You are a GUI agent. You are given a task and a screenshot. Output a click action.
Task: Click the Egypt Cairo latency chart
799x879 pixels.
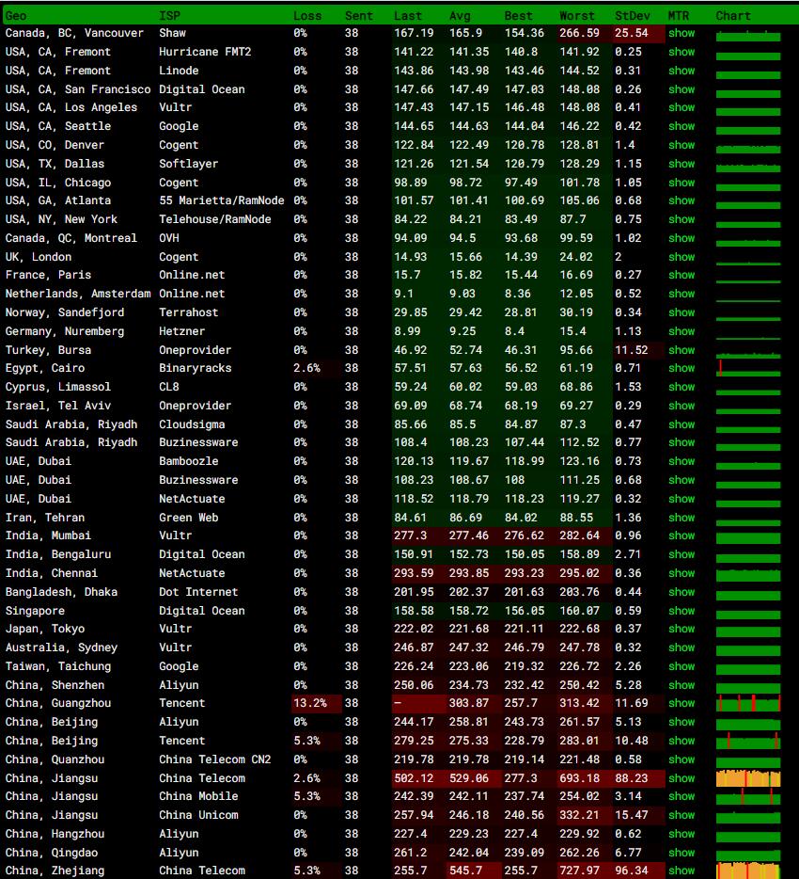[x=748, y=368]
